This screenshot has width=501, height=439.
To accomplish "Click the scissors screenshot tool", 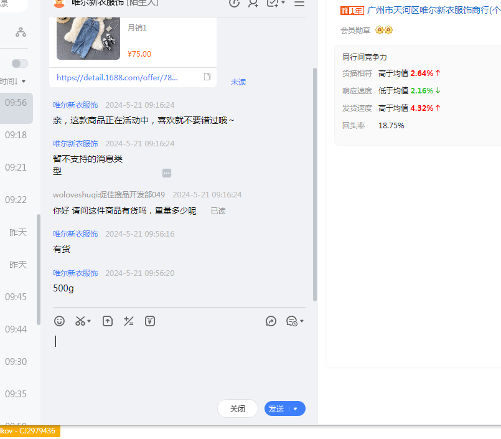I will coord(80,321).
